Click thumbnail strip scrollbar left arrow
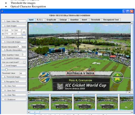The image size is (135, 115). pos(29,113)
